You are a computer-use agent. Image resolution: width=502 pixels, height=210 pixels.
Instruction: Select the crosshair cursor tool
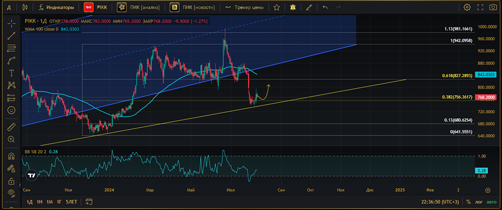click(12, 24)
